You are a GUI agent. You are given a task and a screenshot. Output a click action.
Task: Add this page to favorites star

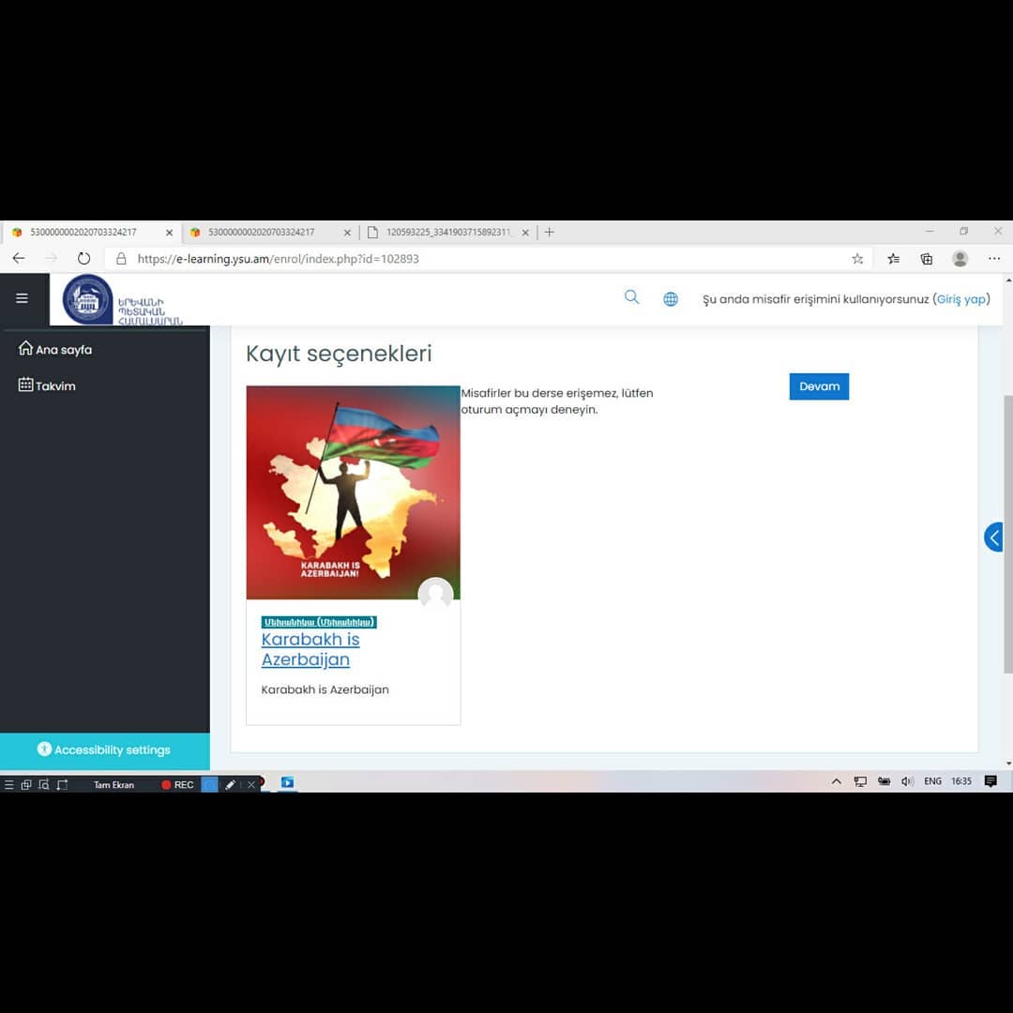tap(857, 259)
